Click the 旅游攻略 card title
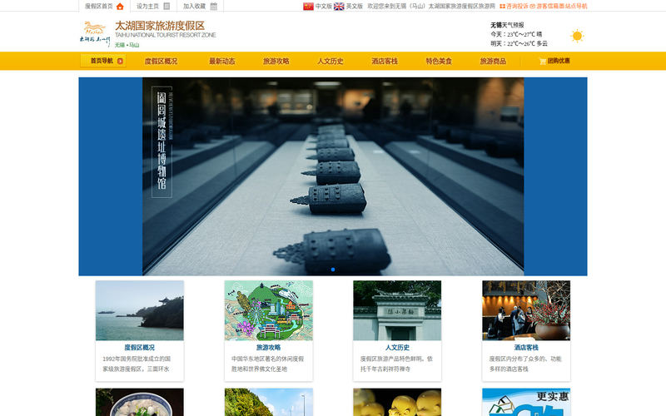The image size is (666, 416). pyautogui.click(x=268, y=347)
